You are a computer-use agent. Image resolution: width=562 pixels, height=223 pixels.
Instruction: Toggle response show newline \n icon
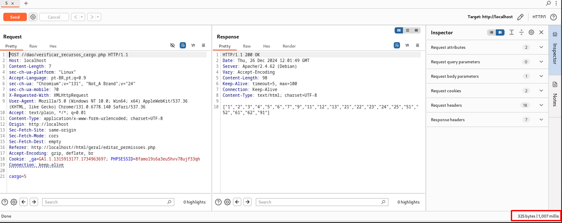(407, 45)
